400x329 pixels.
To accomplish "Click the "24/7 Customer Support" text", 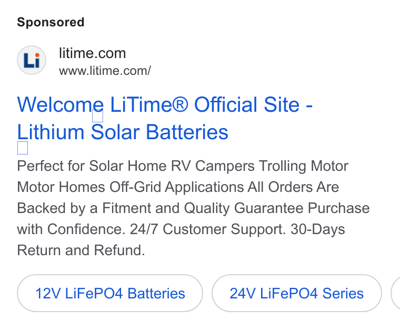I will click(207, 229).
